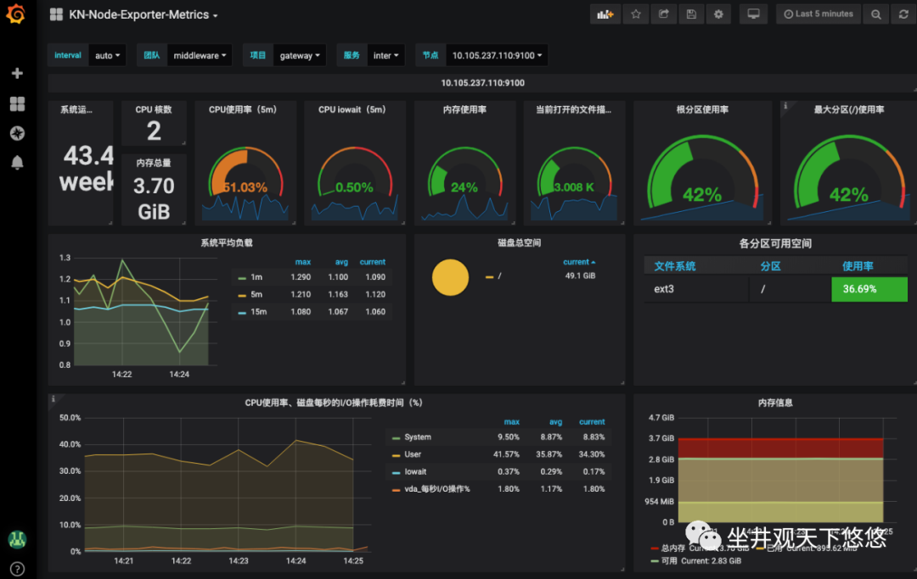Toggle the 1m series in load legend
This screenshot has height=579, width=917.
pyautogui.click(x=256, y=277)
